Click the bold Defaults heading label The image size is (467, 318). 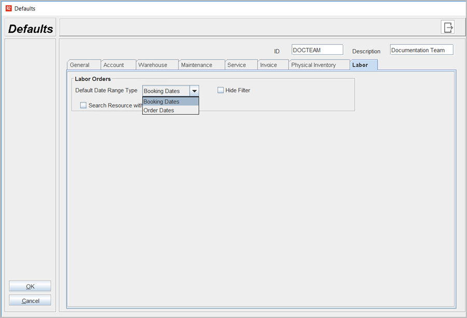(x=31, y=29)
